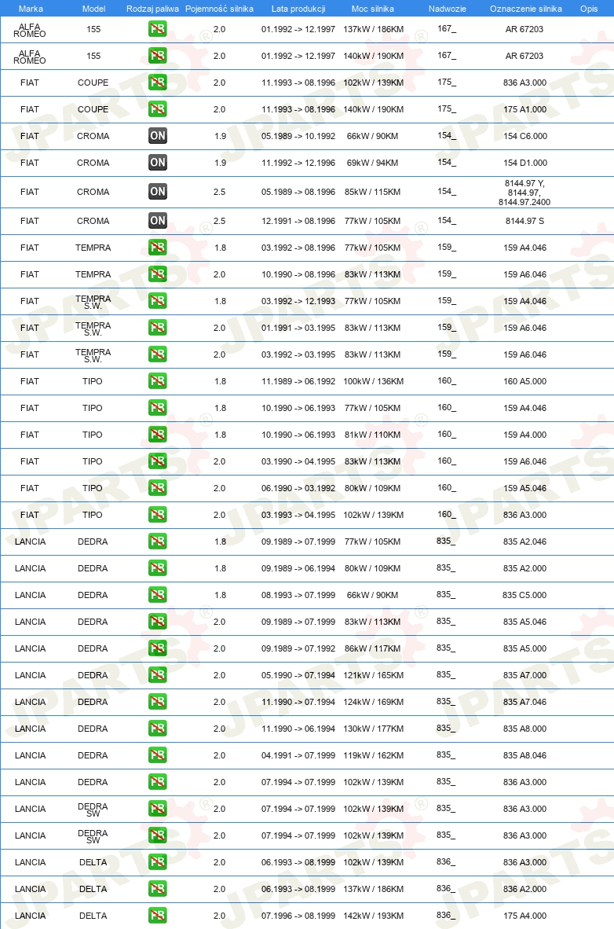Viewport: 614px width, 929px height.
Task: Select engine code '835 A8.046'
Action: [524, 755]
